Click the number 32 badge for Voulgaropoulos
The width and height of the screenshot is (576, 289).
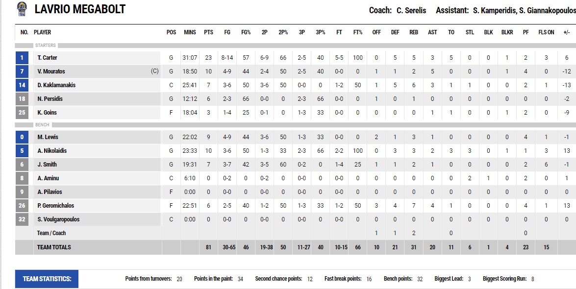pyautogui.click(x=22, y=219)
